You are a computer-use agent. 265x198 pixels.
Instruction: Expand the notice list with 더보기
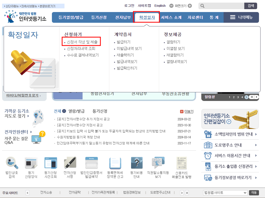[189, 111]
